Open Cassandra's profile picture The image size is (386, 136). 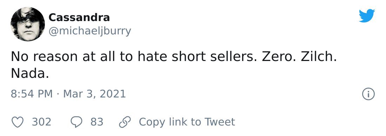pyautogui.click(x=28, y=24)
